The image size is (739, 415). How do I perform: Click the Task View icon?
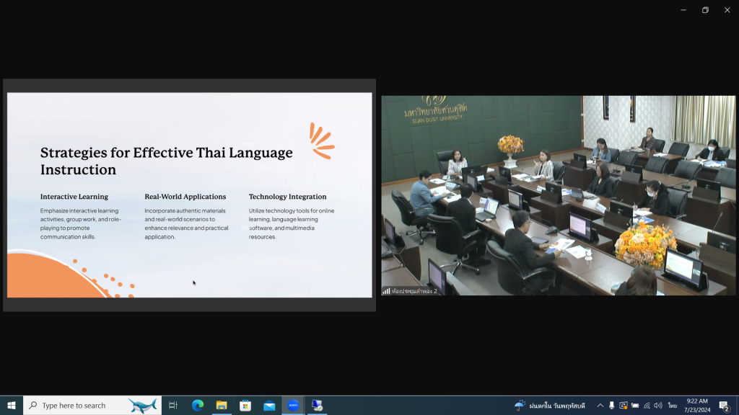tap(173, 406)
